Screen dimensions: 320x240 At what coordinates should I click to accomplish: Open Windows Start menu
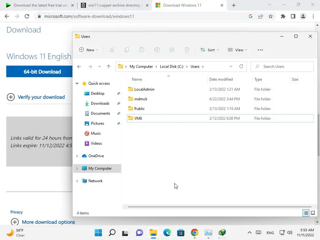coord(98,232)
